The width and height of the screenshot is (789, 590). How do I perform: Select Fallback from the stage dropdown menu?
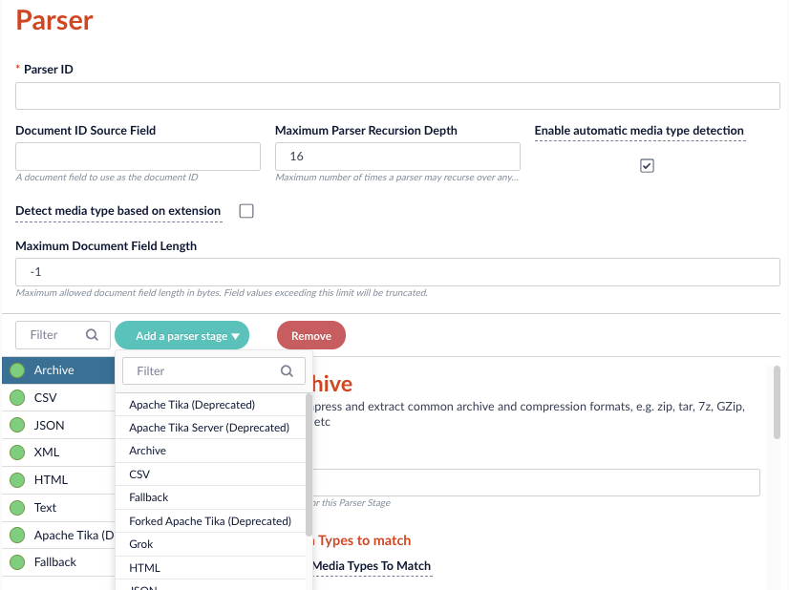pyautogui.click(x=211, y=497)
